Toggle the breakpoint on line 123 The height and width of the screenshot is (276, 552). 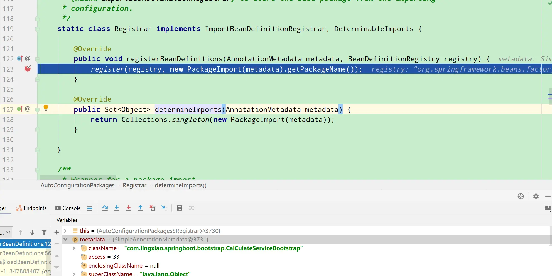click(28, 68)
